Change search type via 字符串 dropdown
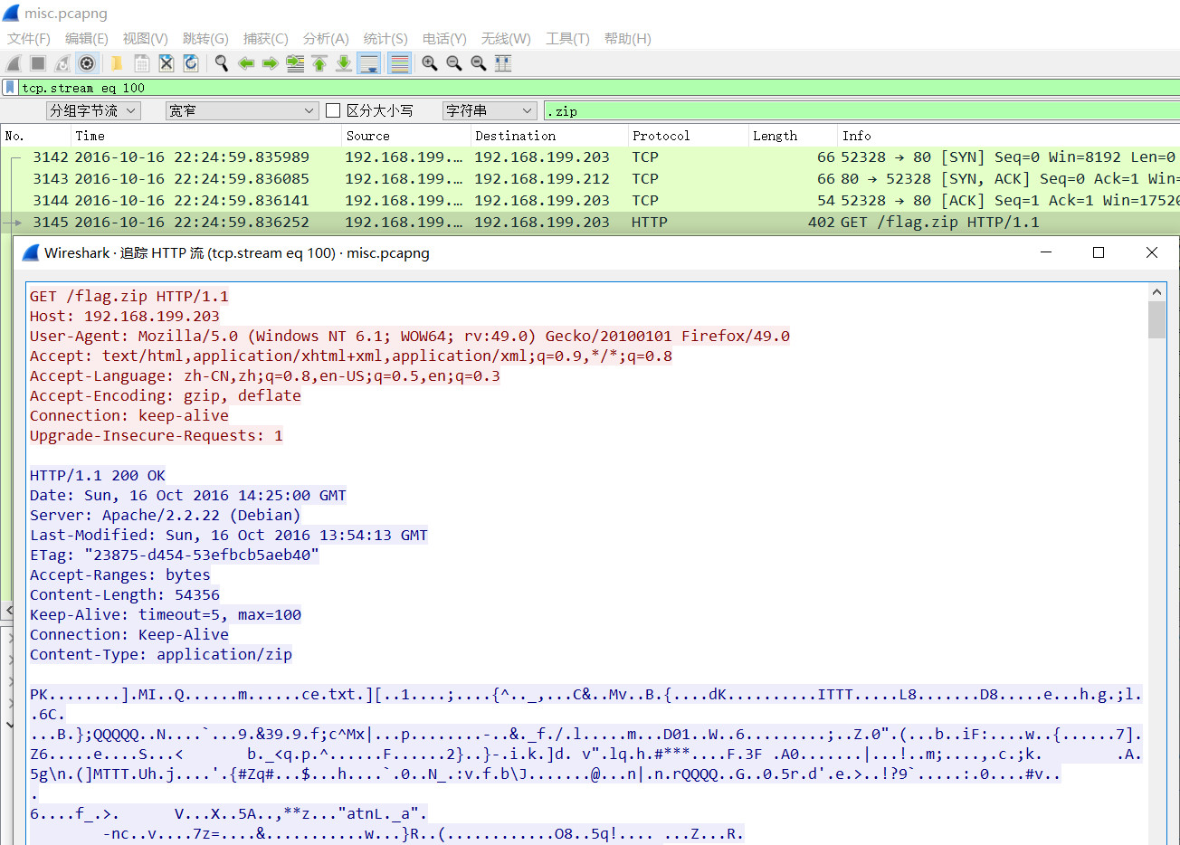 point(489,110)
